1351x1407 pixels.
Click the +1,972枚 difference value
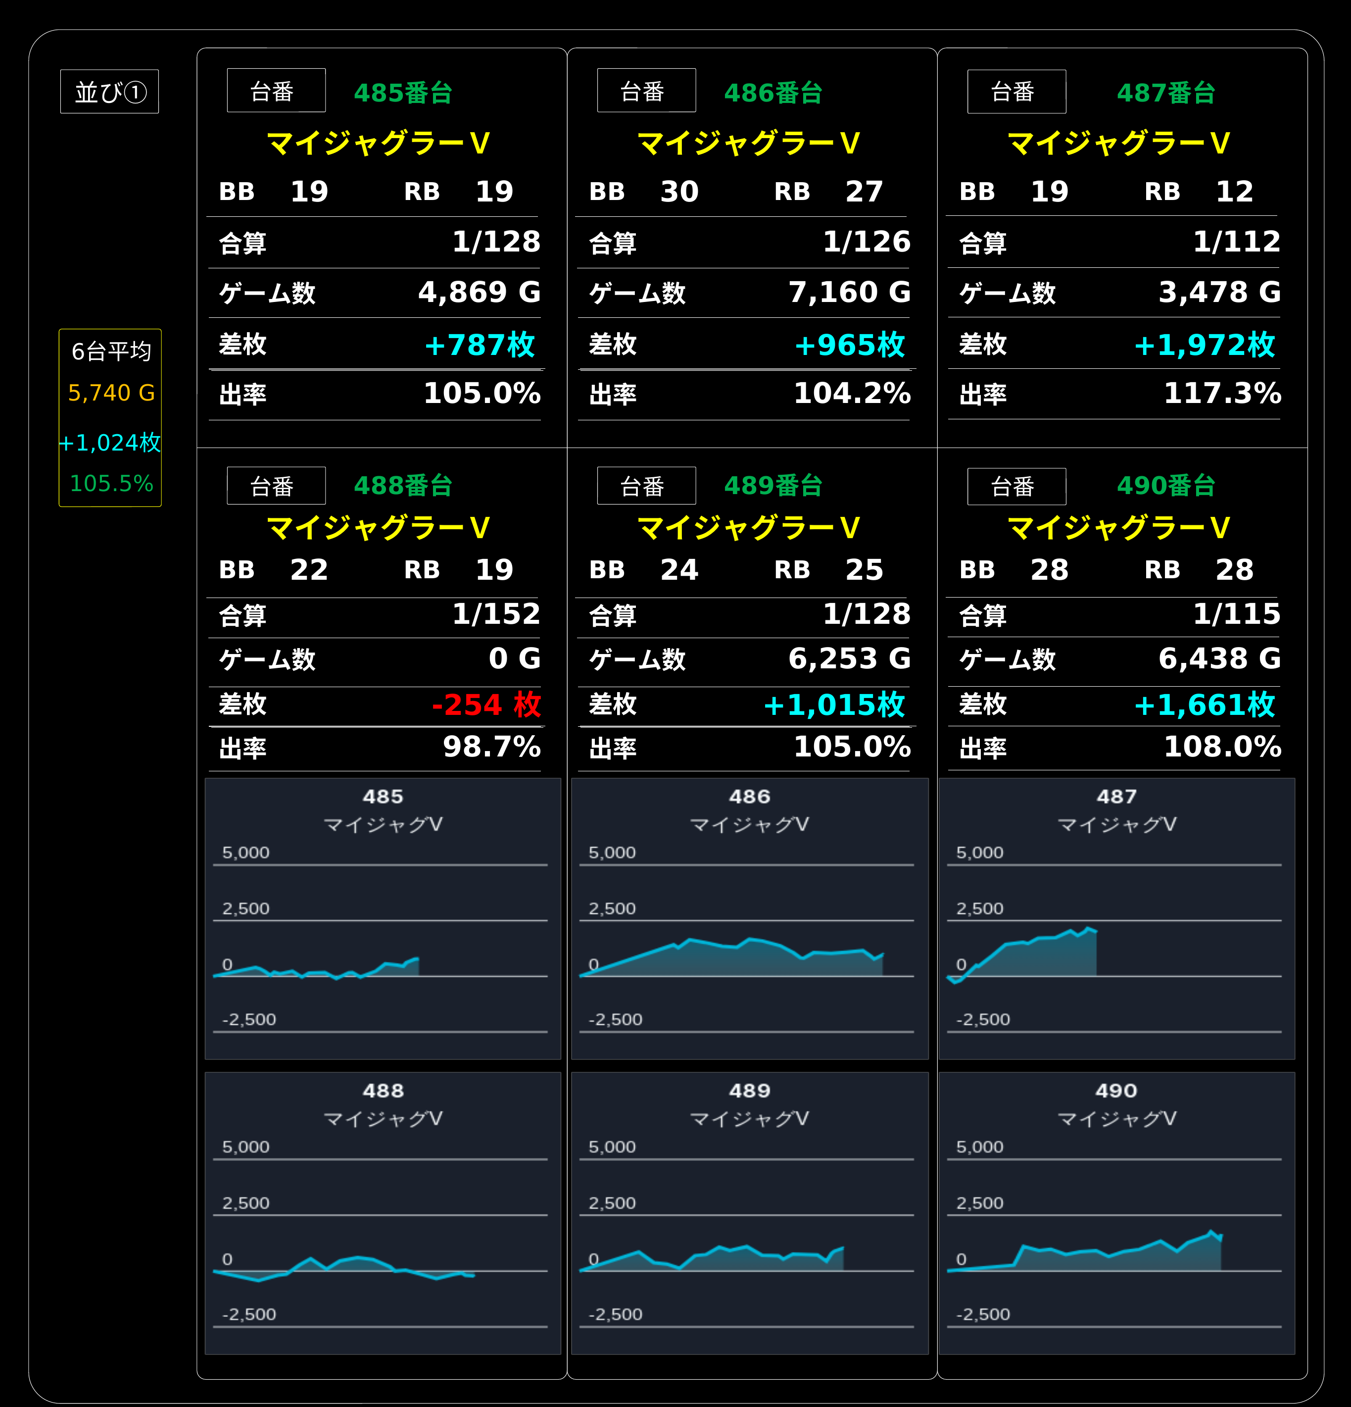pyautogui.click(x=1205, y=345)
